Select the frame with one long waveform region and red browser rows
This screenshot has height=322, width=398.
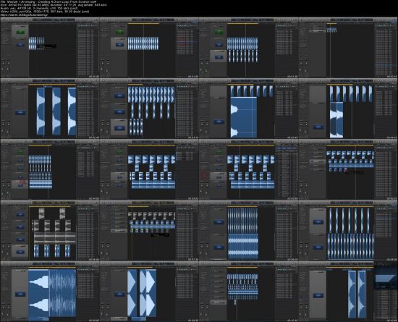point(149,48)
